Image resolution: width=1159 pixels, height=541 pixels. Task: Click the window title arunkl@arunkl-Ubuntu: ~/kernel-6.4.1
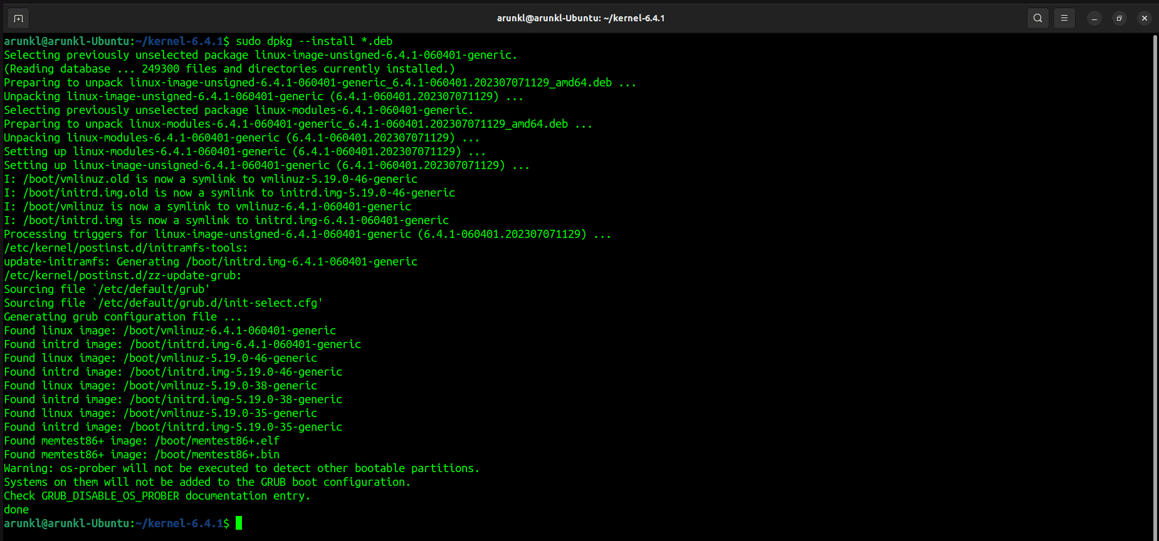click(x=580, y=18)
